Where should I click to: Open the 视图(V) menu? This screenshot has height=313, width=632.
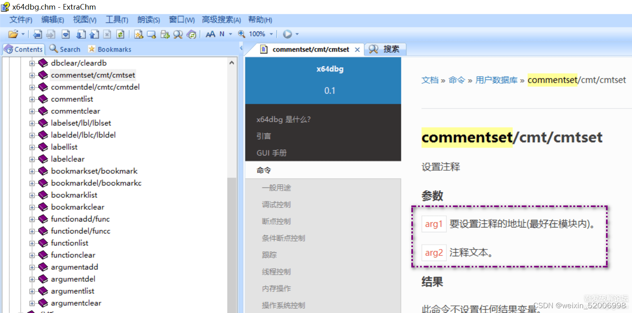[84, 20]
